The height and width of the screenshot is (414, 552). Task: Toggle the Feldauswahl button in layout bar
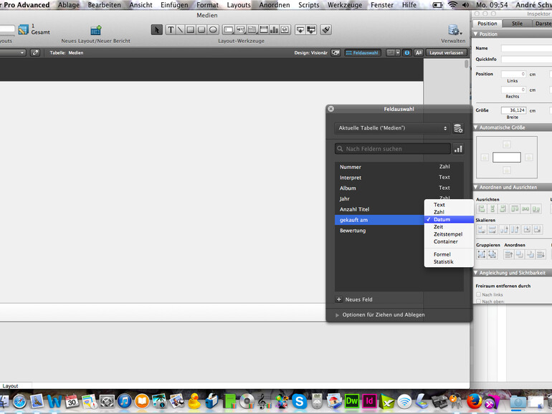362,53
